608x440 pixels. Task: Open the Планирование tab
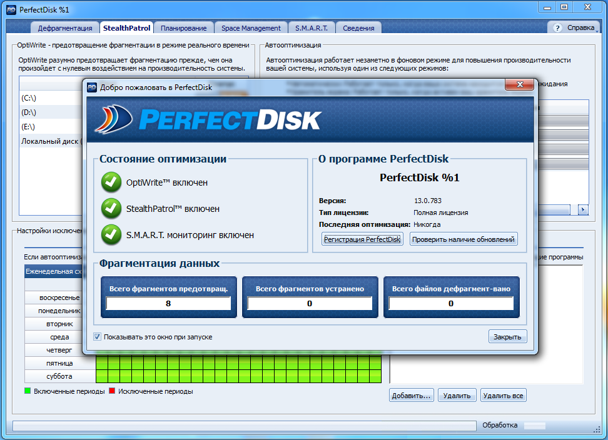point(183,28)
